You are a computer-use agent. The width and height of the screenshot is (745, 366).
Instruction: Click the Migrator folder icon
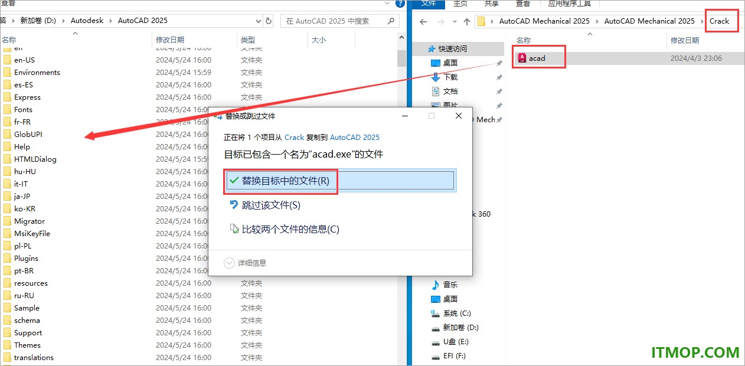(x=7, y=221)
